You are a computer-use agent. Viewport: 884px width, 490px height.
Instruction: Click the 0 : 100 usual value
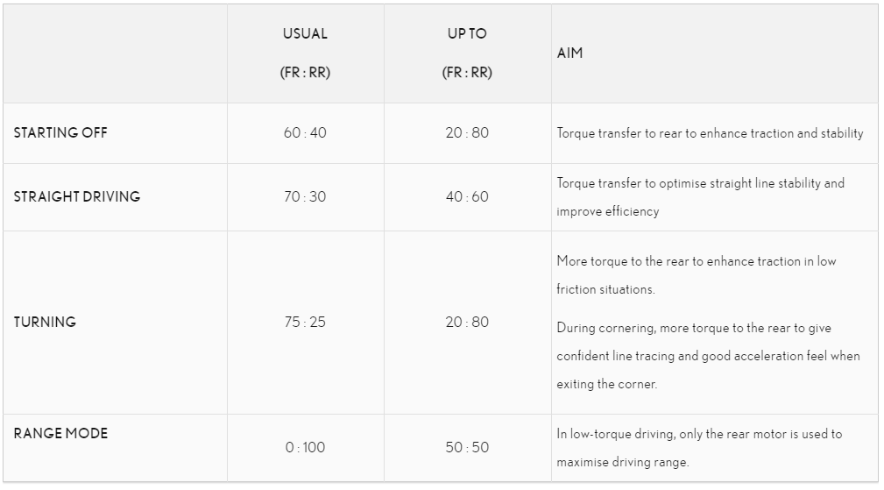[x=305, y=448]
